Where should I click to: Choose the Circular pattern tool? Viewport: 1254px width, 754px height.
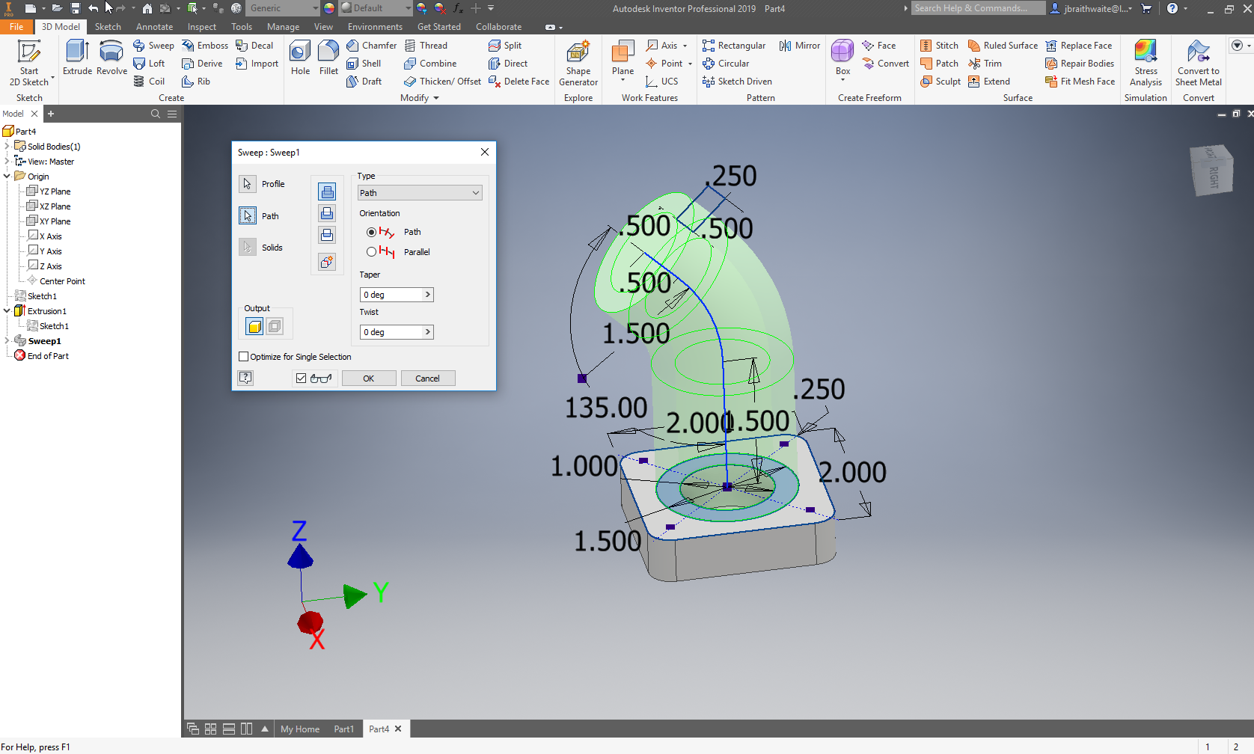726,64
